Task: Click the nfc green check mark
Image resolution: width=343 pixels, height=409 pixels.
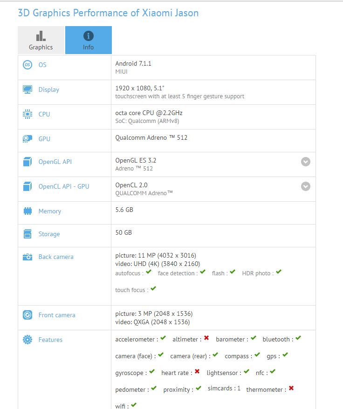Action: pyautogui.click(x=273, y=371)
